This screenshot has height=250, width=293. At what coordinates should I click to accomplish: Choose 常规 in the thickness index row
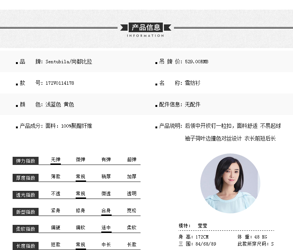[80, 177]
